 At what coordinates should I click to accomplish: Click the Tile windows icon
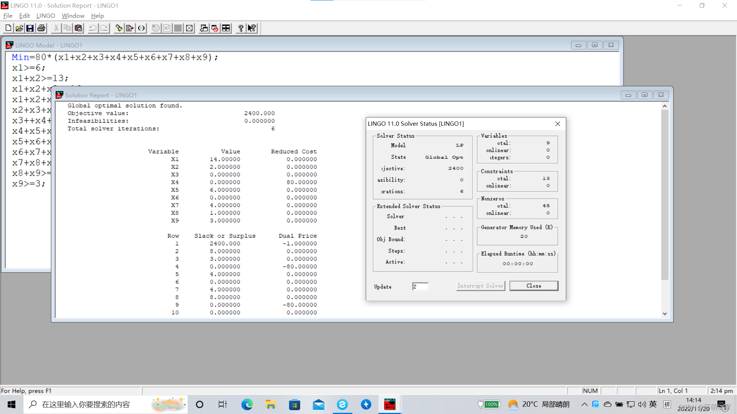(x=226, y=28)
